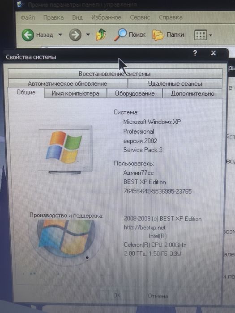Click the Celeron(R) CPU 2.00GHz text
This screenshot has height=313, width=235.
(x=155, y=245)
